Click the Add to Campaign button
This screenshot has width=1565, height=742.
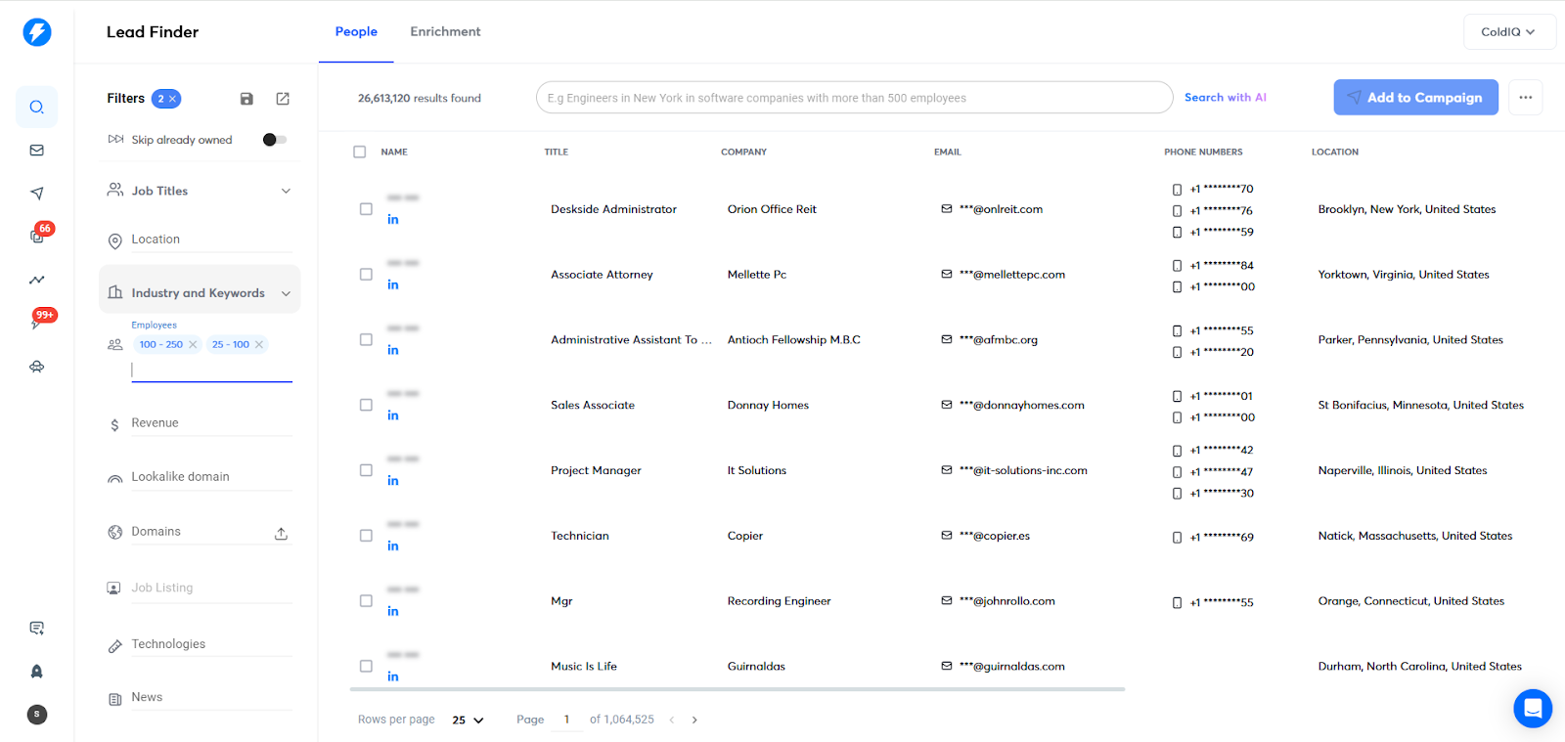click(x=1415, y=98)
